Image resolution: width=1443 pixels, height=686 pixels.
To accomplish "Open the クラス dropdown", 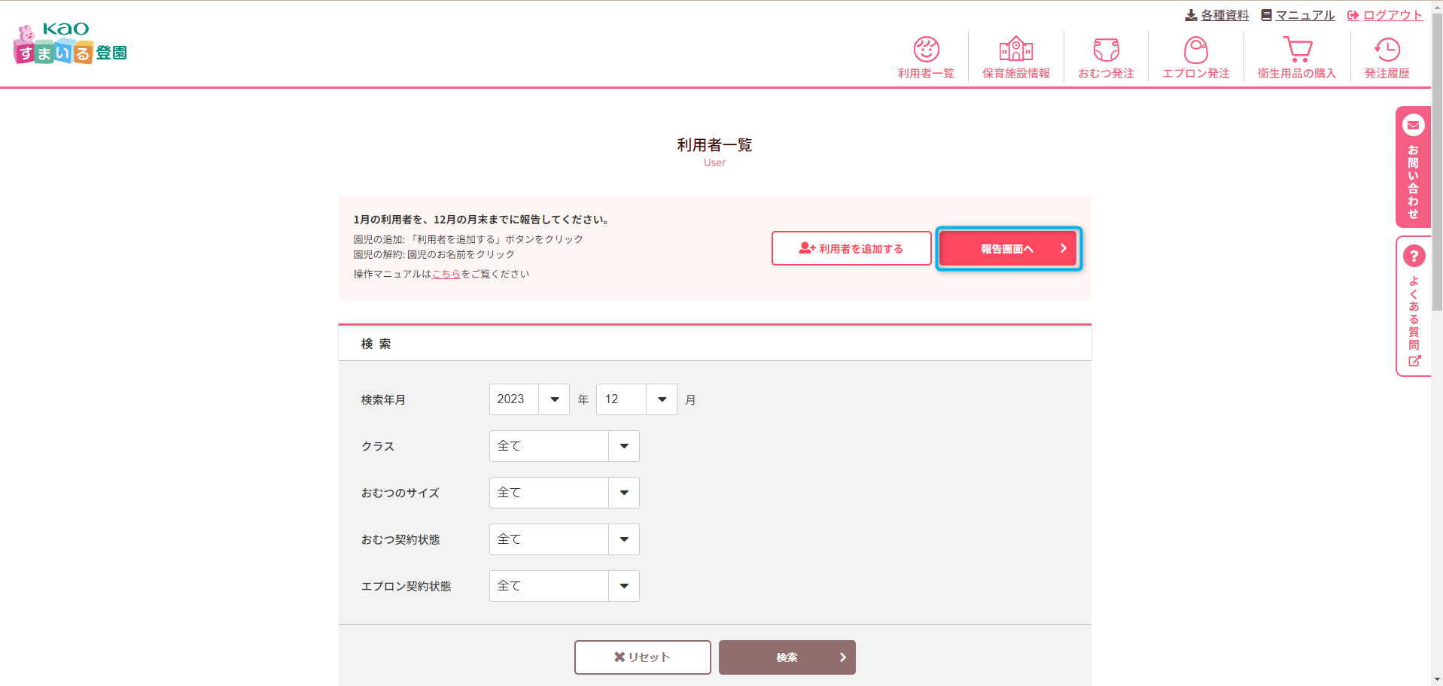I will coord(564,446).
